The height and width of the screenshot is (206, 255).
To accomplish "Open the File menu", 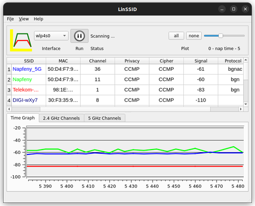I will pos(10,19).
